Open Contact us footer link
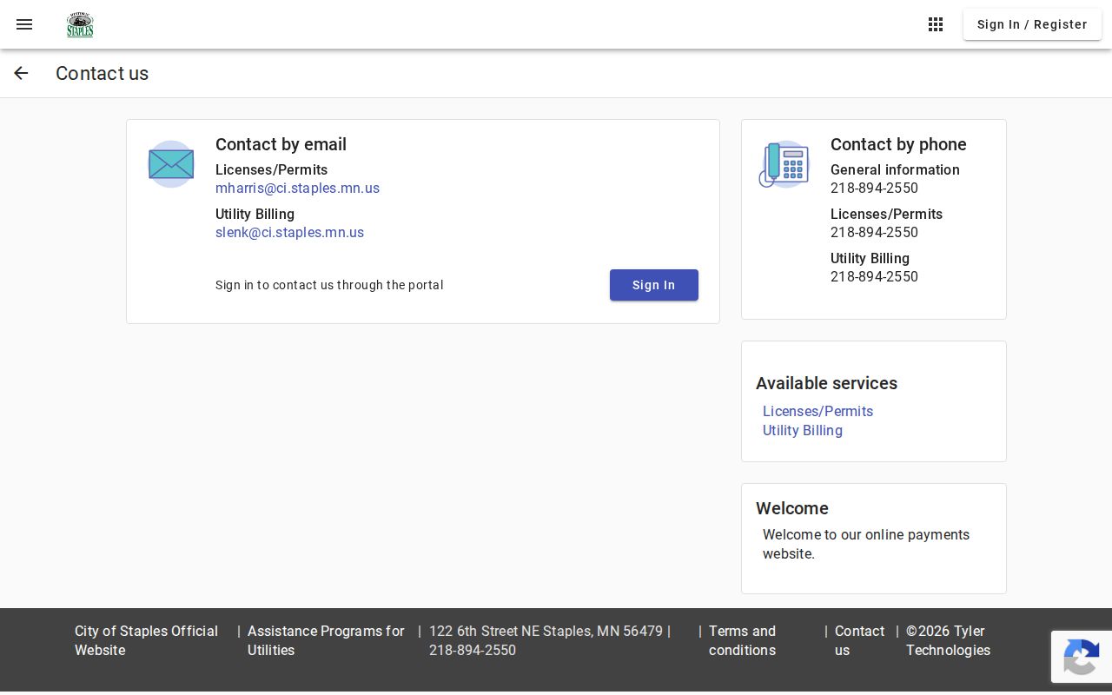The height and width of the screenshot is (695, 1112). coord(859,641)
